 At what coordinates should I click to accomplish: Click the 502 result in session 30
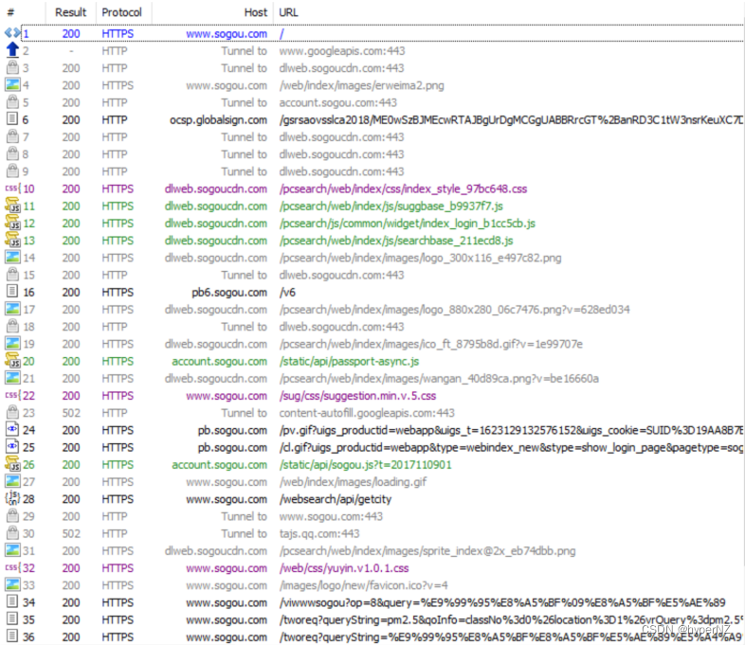71,533
